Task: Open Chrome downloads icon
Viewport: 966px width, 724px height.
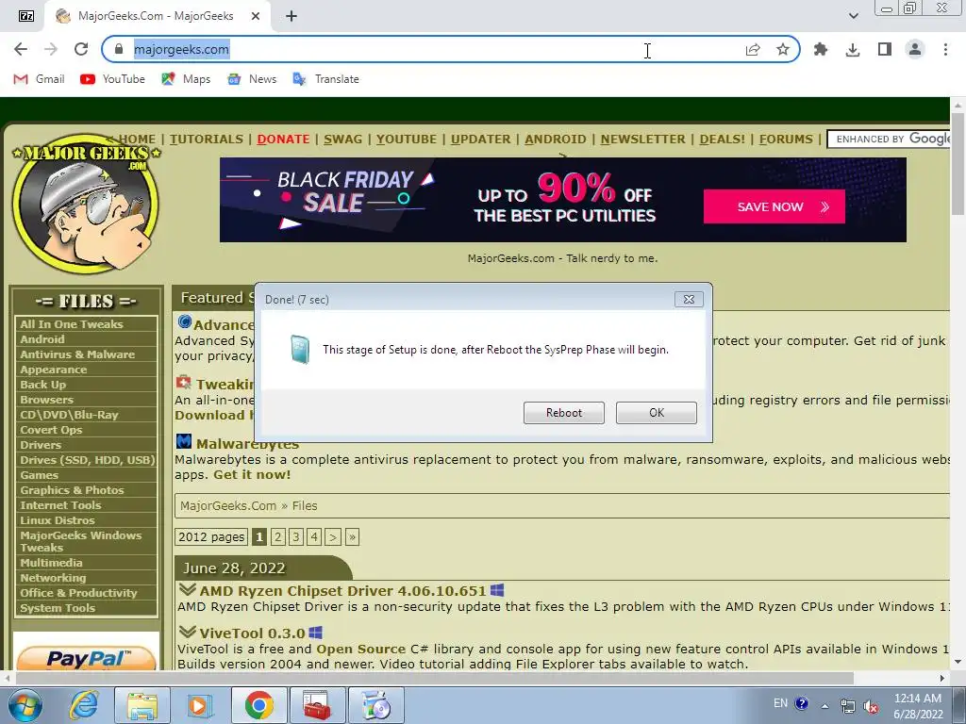Action: tap(853, 49)
